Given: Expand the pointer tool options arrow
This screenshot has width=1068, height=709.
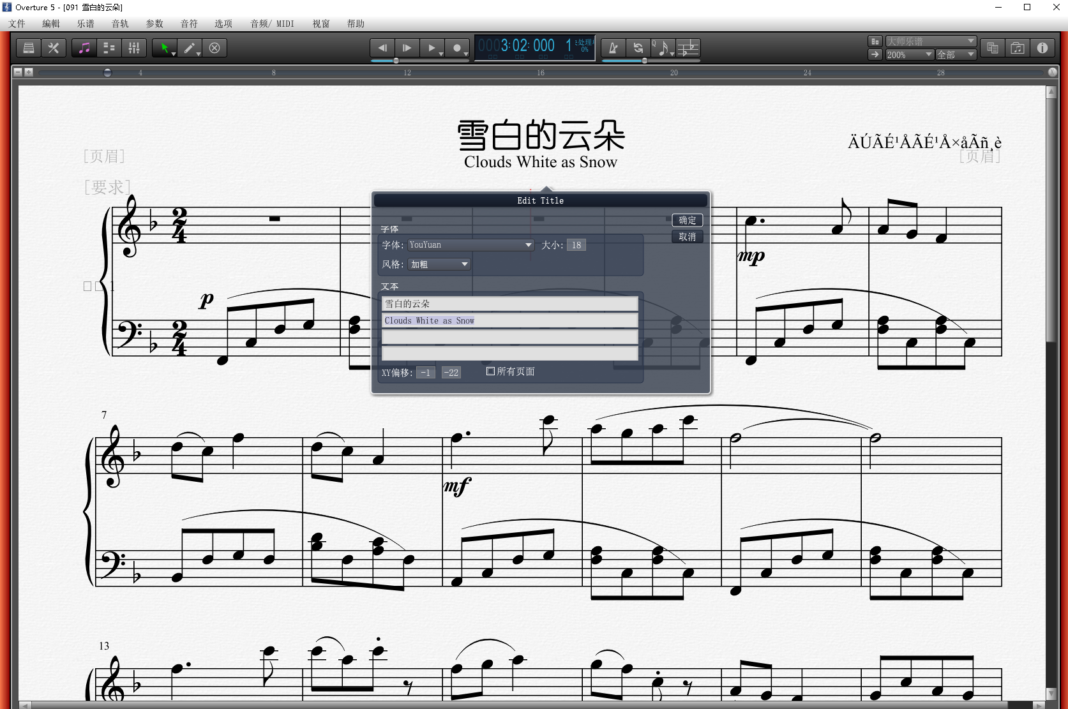Looking at the screenshot, I should click(x=174, y=54).
